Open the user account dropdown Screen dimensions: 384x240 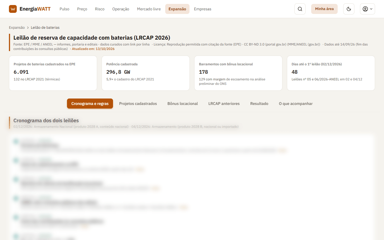click(x=368, y=9)
